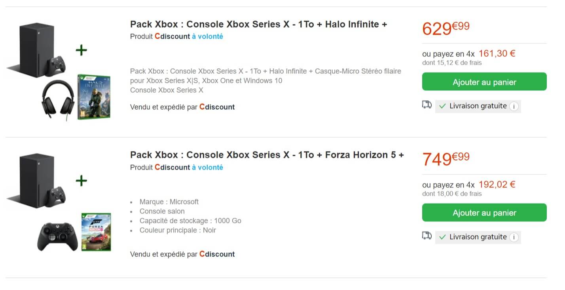The height and width of the screenshot is (290, 565).
Task: Click the 629€99 price
Action: [x=446, y=28]
